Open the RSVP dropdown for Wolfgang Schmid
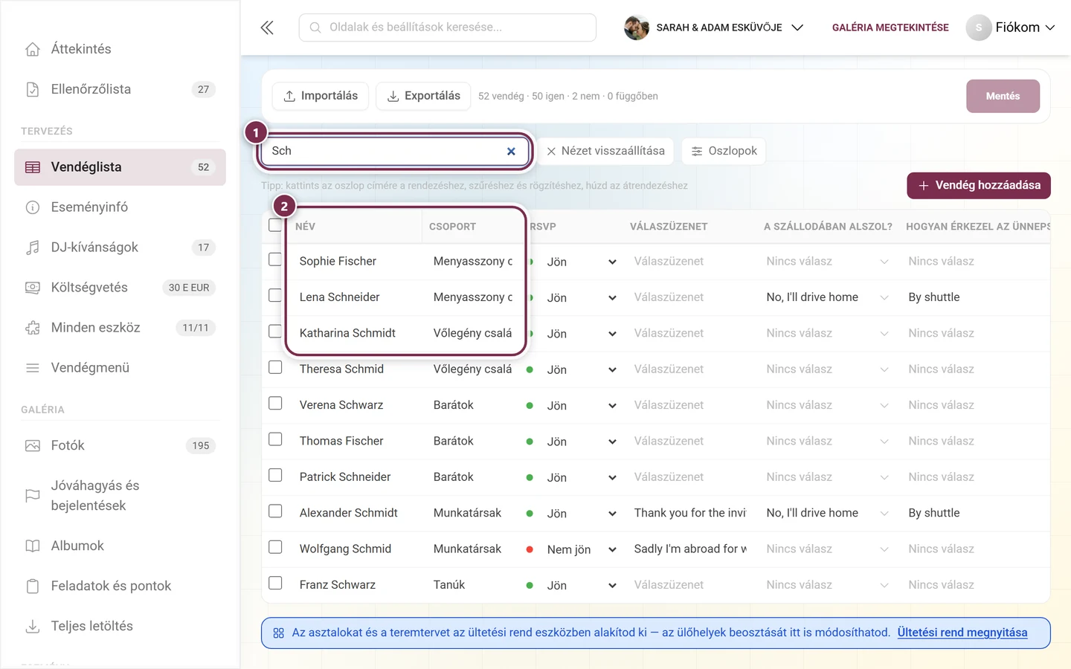This screenshot has width=1071, height=669. (582, 550)
